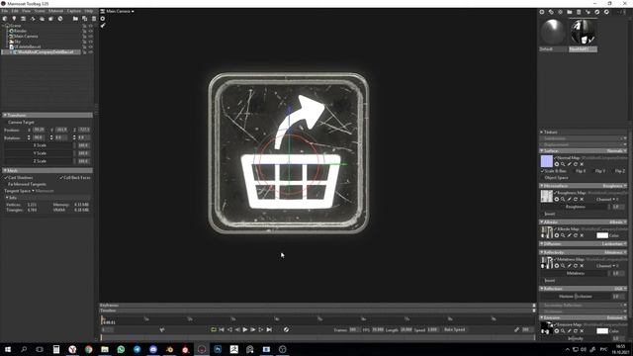Jump to the timeline start

pyautogui.click(x=222, y=329)
